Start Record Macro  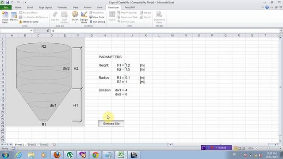pyautogui.click(x=28, y=13)
